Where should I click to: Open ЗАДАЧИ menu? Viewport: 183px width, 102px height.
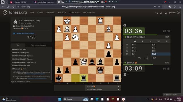click(x=40, y=12)
